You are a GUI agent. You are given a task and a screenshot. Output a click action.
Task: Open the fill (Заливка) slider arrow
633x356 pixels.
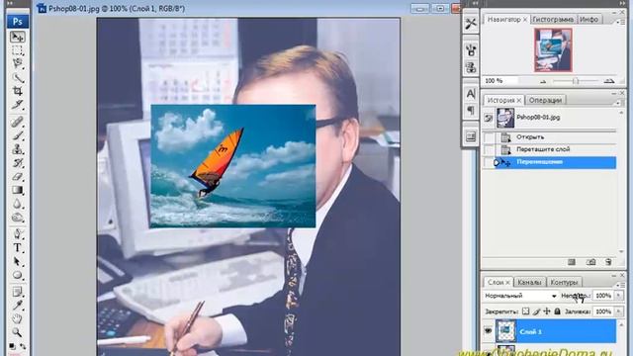pyautogui.click(x=618, y=311)
